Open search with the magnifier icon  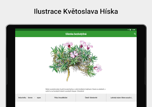click(x=135, y=34)
